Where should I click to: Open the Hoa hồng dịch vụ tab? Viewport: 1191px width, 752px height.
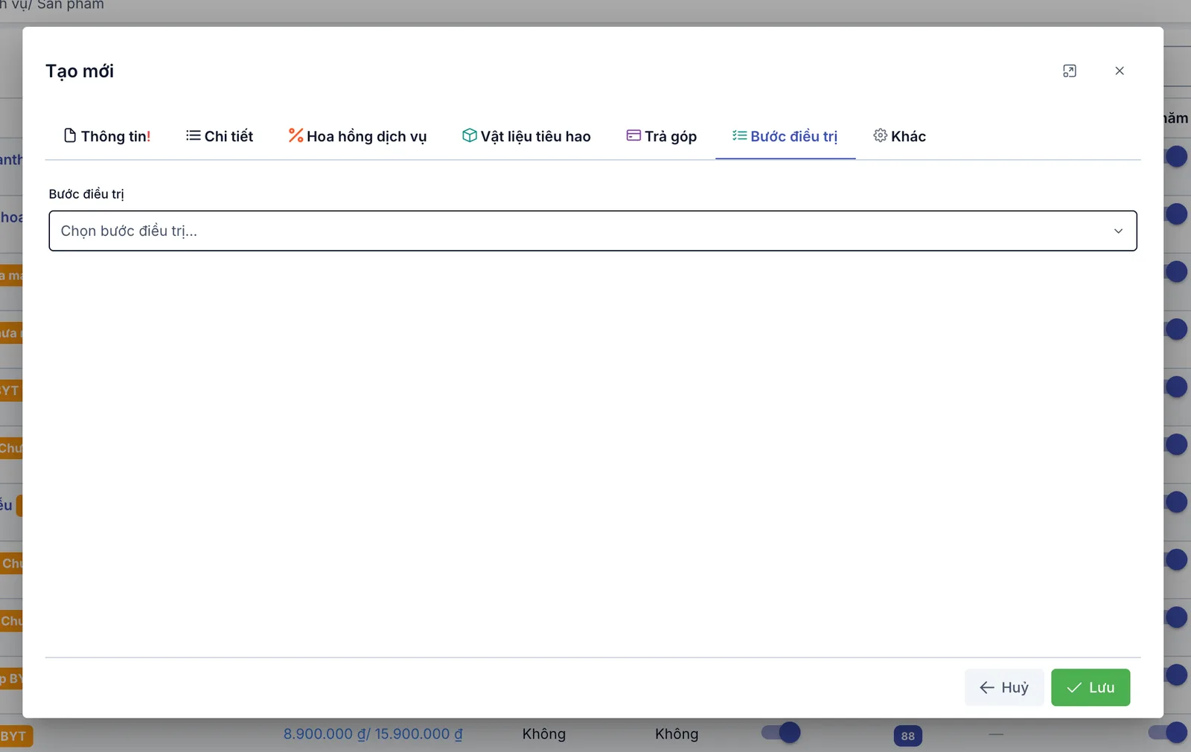point(357,136)
